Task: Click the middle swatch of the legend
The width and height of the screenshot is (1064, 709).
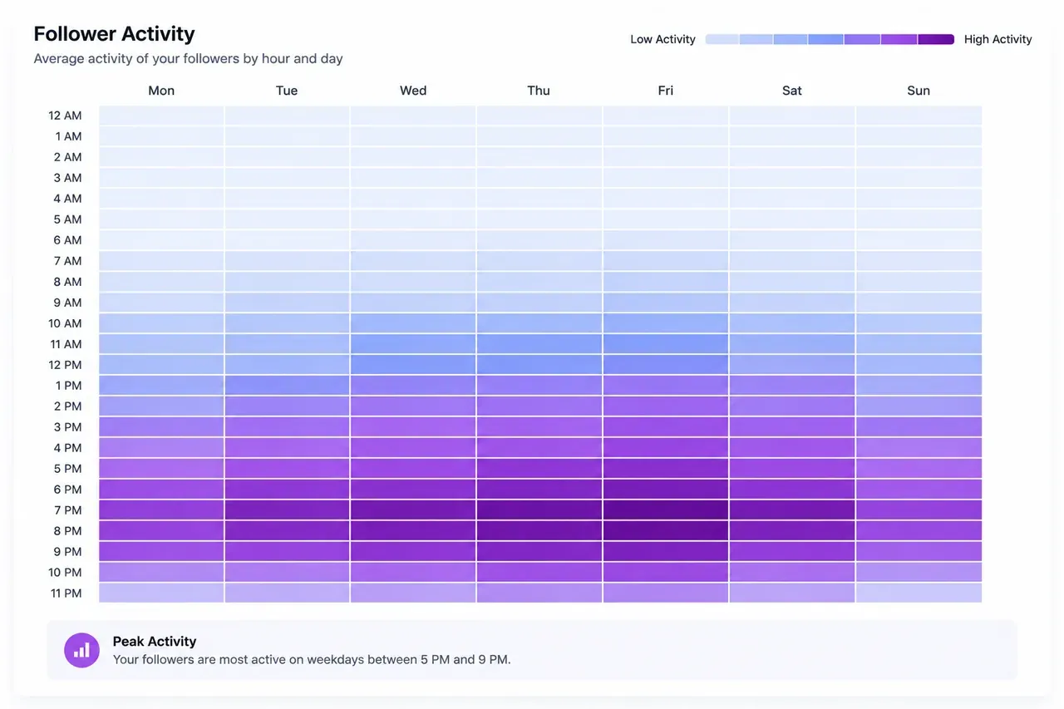Action: [825, 39]
